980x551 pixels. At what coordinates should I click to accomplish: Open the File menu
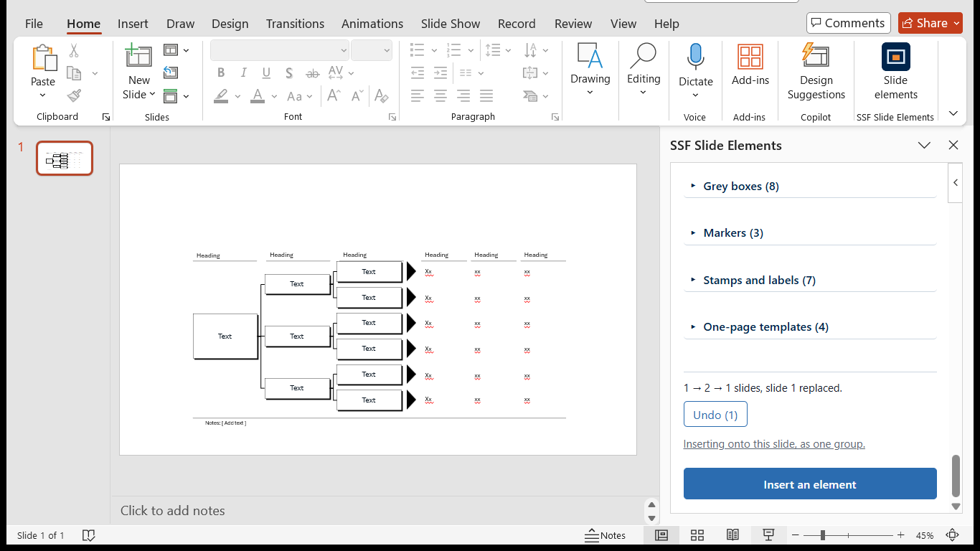(34, 24)
